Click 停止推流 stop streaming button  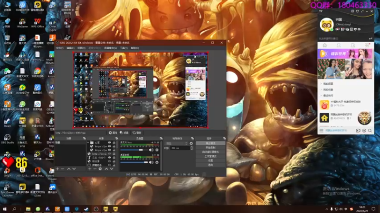[x=210, y=143]
